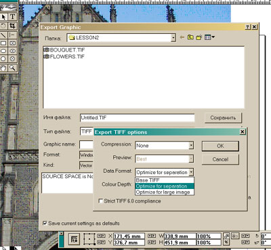The image size is (271, 250).
Task: Select the Text tool
Action: [12, 17]
